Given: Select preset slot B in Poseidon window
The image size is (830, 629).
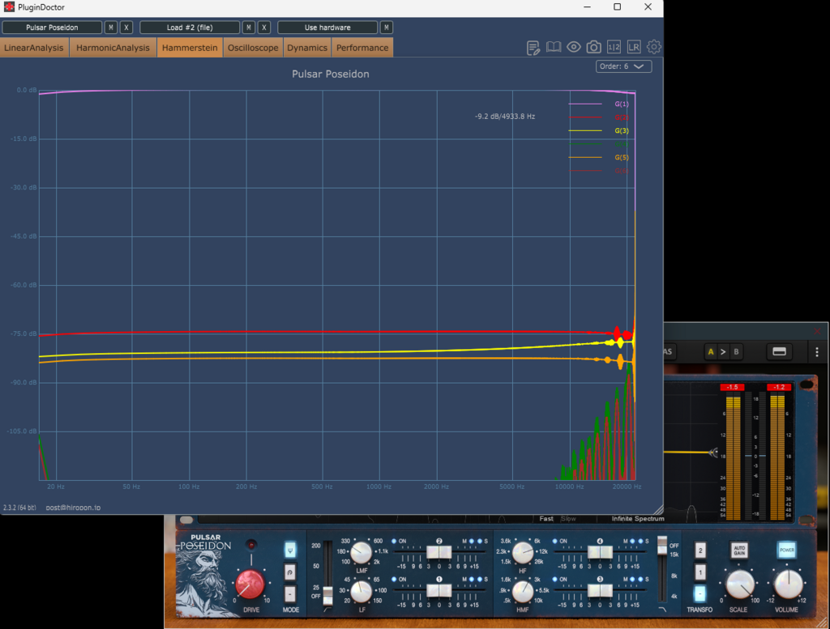Looking at the screenshot, I should (x=736, y=352).
